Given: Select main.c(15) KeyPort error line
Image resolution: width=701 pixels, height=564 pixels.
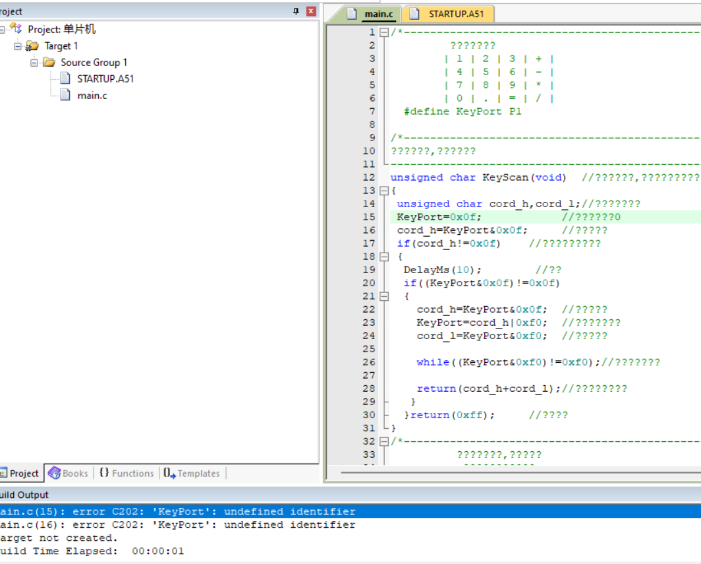Looking at the screenshot, I should tap(350, 511).
